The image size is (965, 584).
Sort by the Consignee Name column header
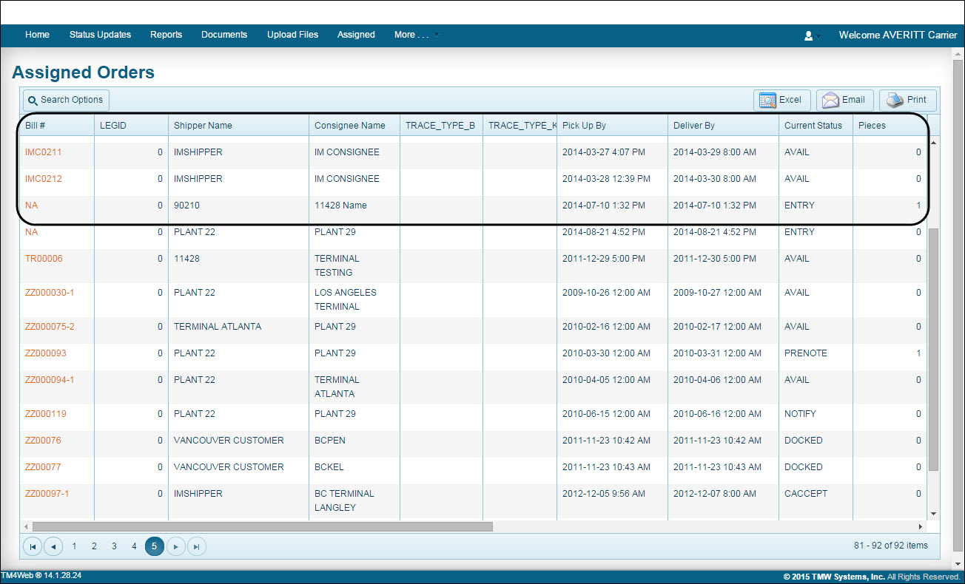354,126
